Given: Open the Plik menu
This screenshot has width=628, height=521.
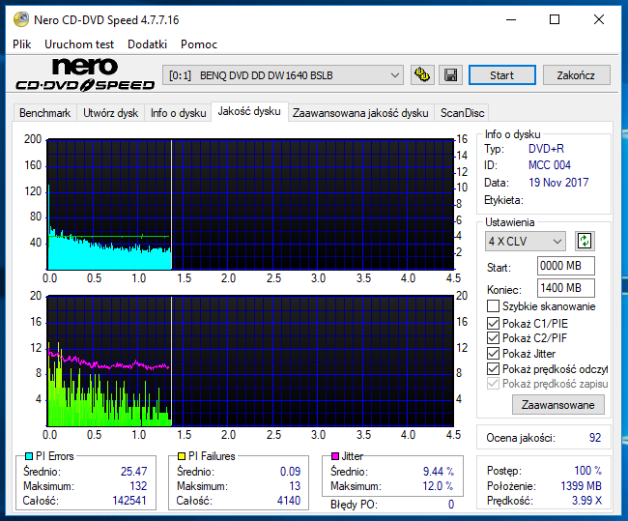Looking at the screenshot, I should point(21,44).
